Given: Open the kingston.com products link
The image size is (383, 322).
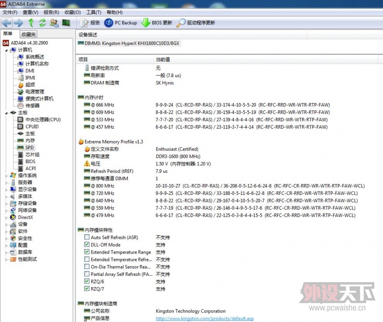Looking at the screenshot, I should [x=205, y=318].
